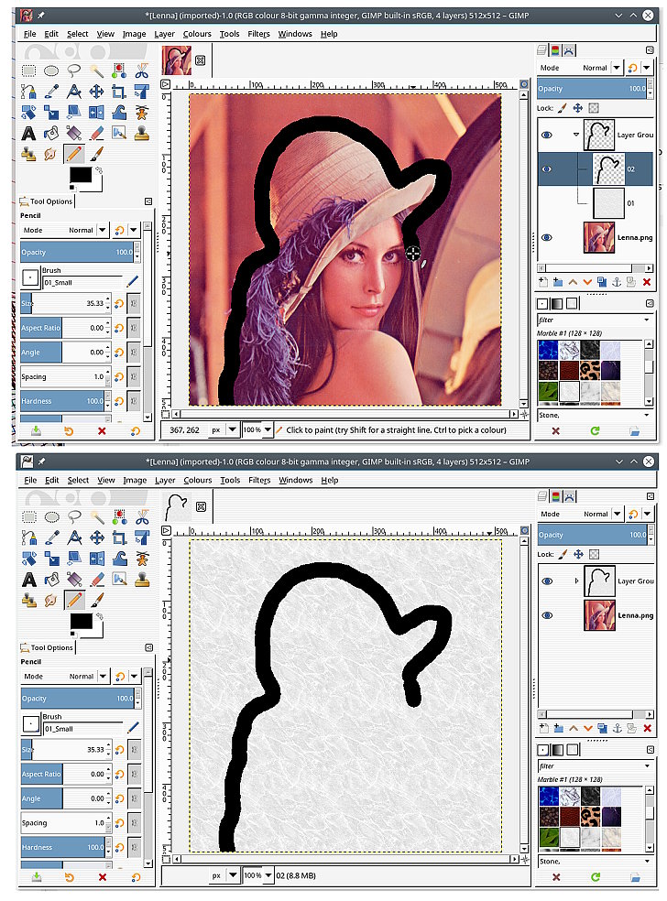Click brush name field '01_Small' in top window
This screenshot has height=901, width=667.
[x=82, y=283]
